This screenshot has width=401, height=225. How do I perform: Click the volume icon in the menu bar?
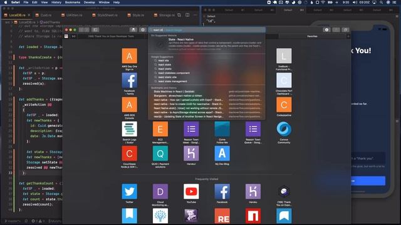coord(355,2)
